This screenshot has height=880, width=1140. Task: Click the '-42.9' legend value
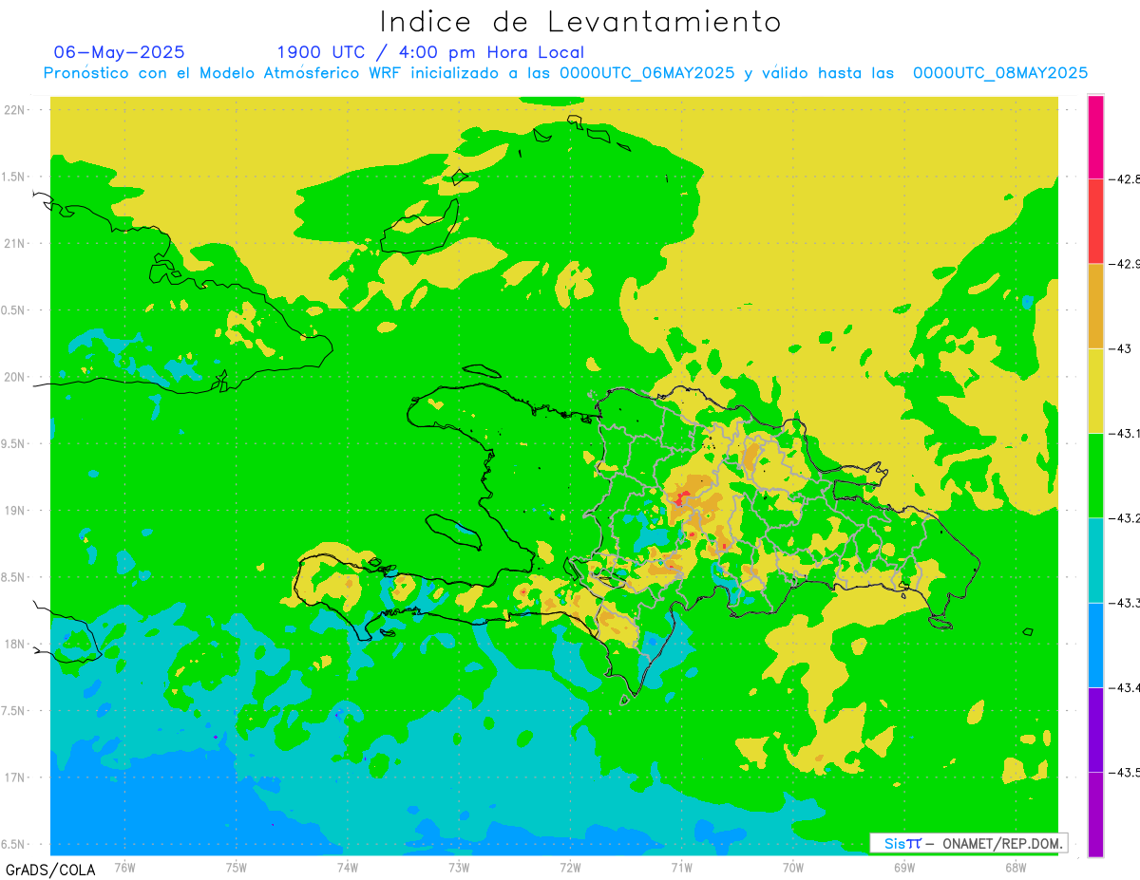click(1124, 263)
